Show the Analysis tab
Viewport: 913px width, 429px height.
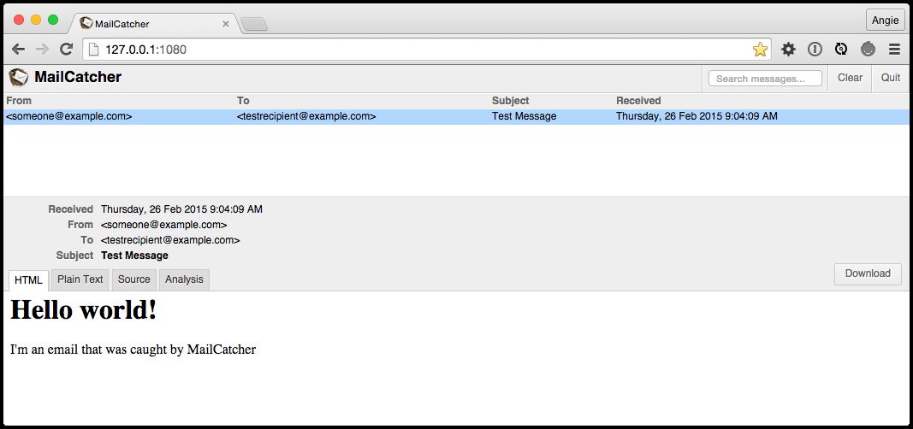(x=184, y=279)
